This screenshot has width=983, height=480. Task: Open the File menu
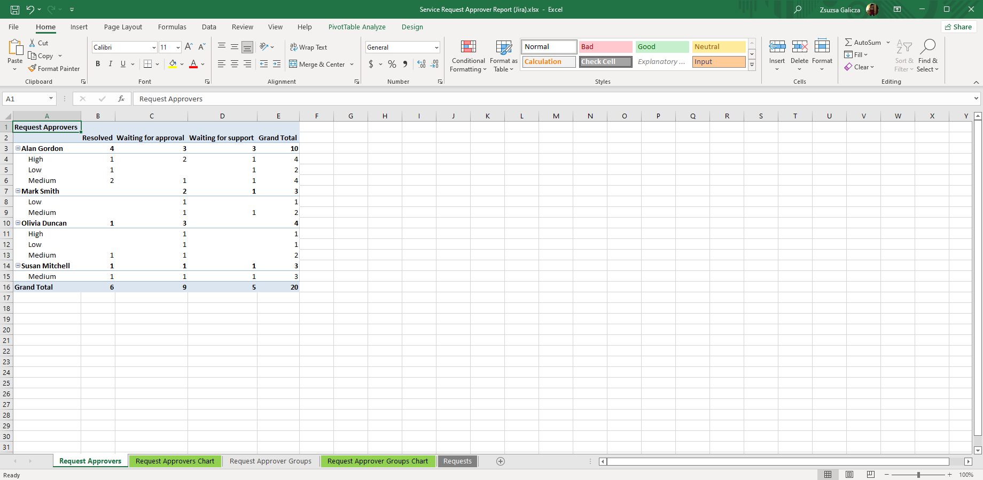(x=14, y=27)
